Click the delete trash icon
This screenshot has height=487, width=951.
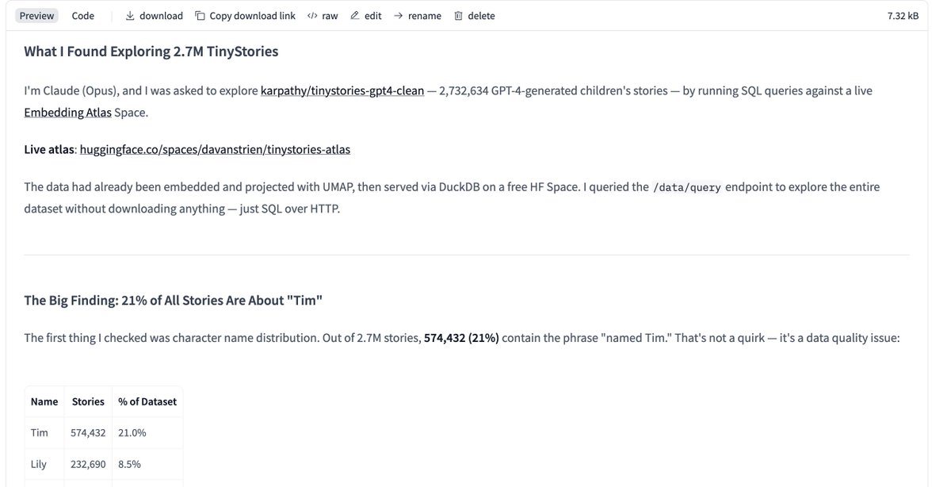point(458,16)
